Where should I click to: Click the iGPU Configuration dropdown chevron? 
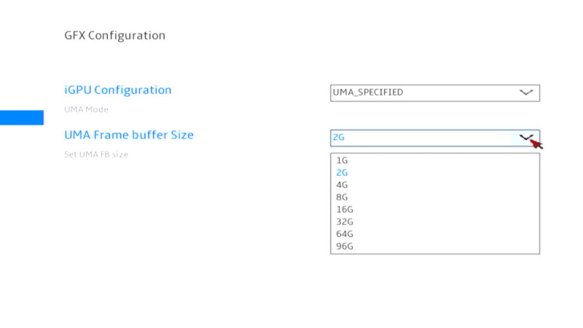point(525,93)
